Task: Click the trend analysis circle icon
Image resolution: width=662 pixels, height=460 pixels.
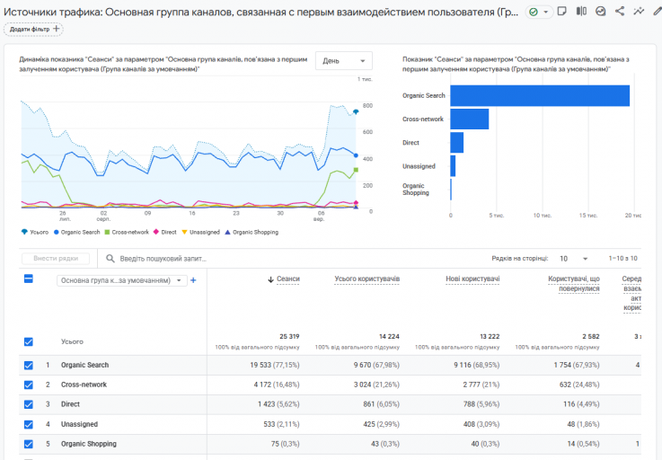Action: tap(600, 12)
